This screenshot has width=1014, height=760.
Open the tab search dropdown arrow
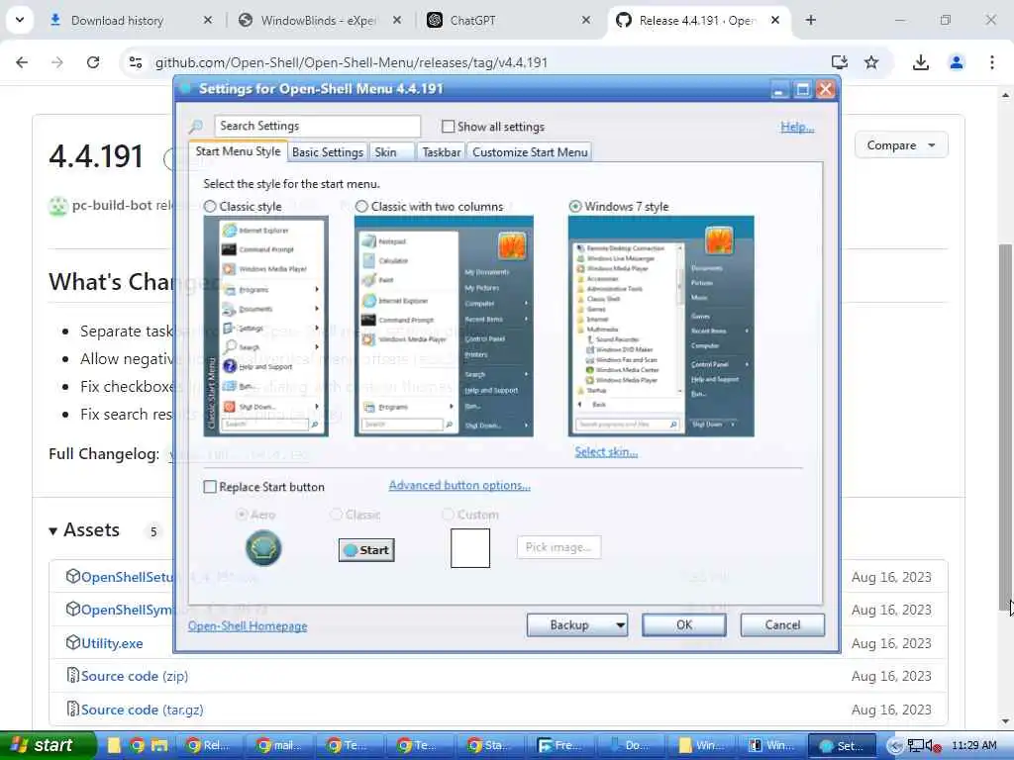click(x=20, y=20)
